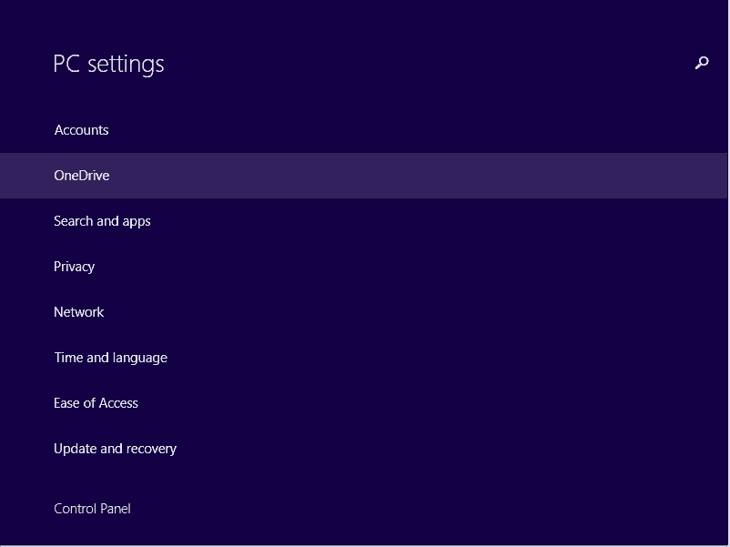Viewport: 730px width, 547px height.
Task: Choose Time and language
Action: tap(363, 358)
